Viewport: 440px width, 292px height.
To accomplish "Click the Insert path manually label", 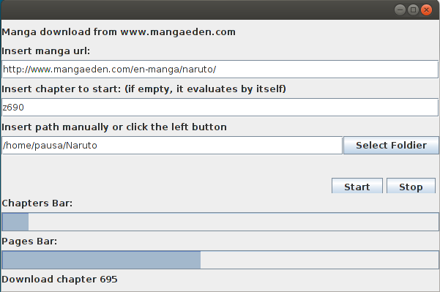I will (x=114, y=127).
